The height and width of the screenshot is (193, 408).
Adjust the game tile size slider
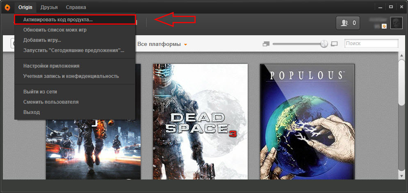[324, 44]
